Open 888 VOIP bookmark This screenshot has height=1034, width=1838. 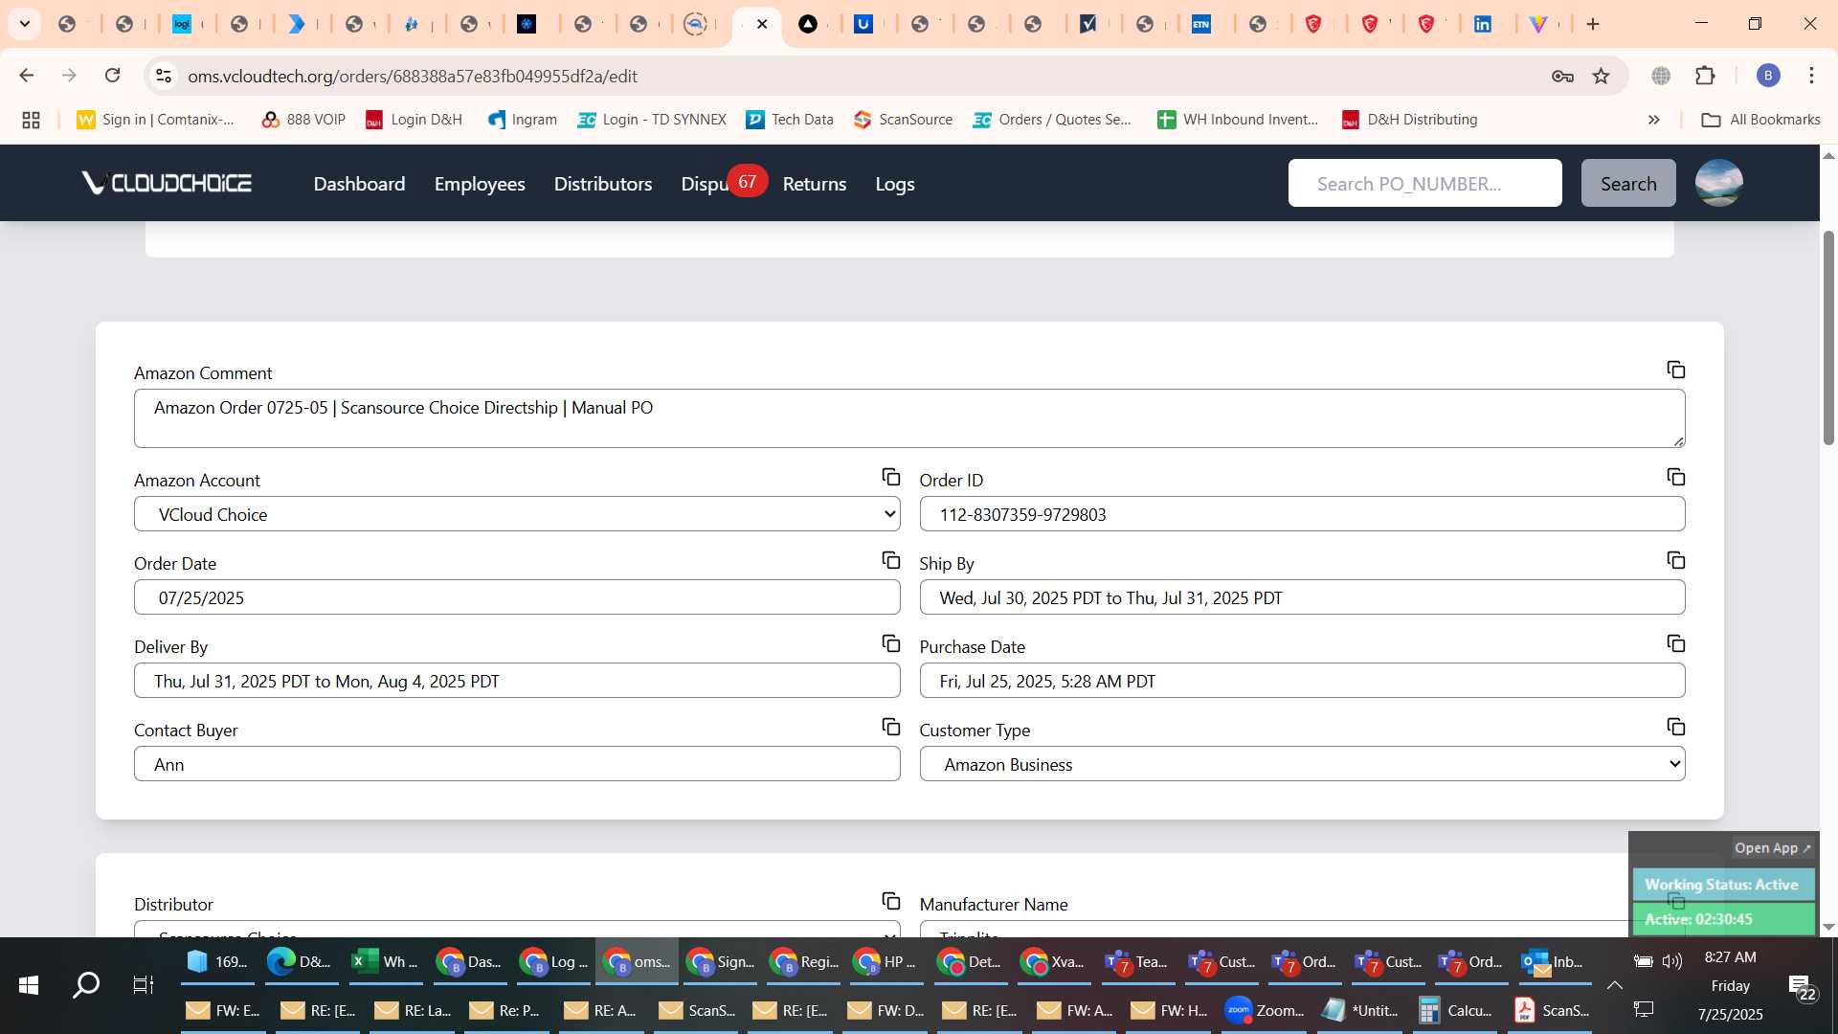tap(303, 120)
